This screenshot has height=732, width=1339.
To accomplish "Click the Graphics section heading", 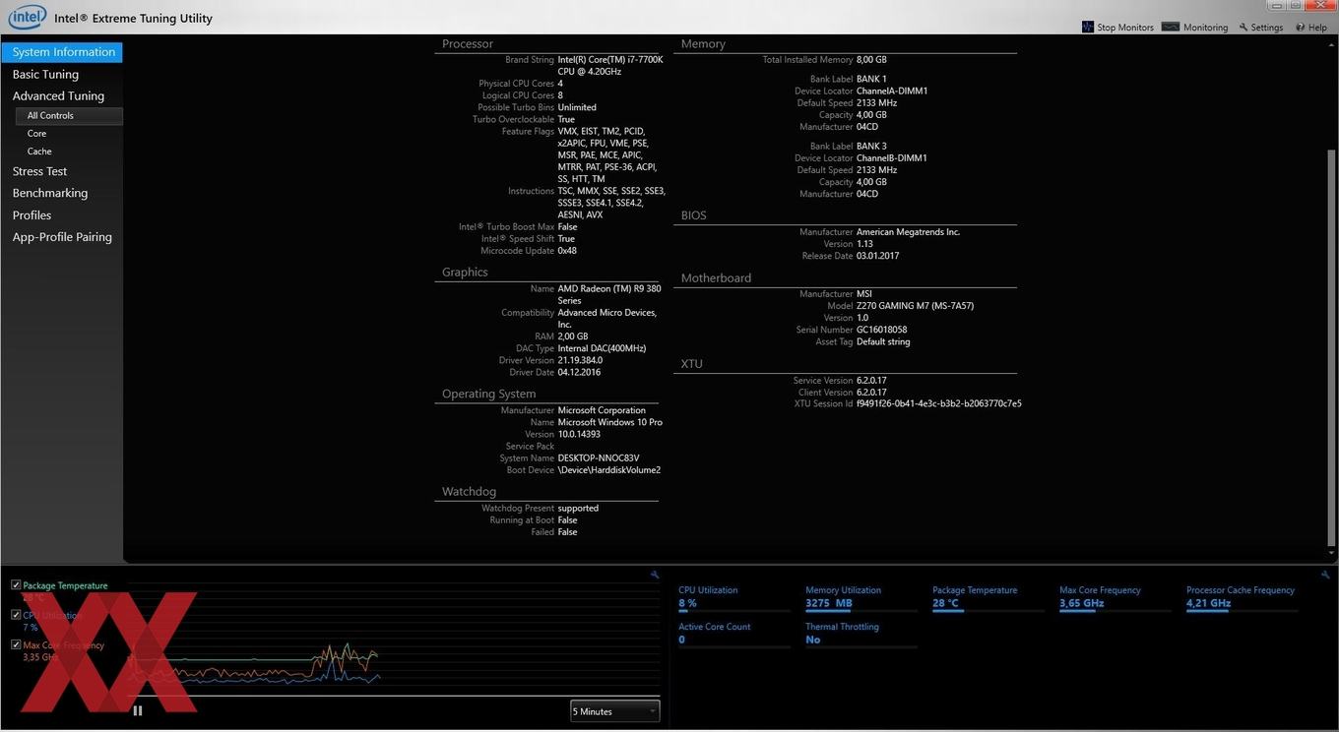I will click(x=465, y=273).
